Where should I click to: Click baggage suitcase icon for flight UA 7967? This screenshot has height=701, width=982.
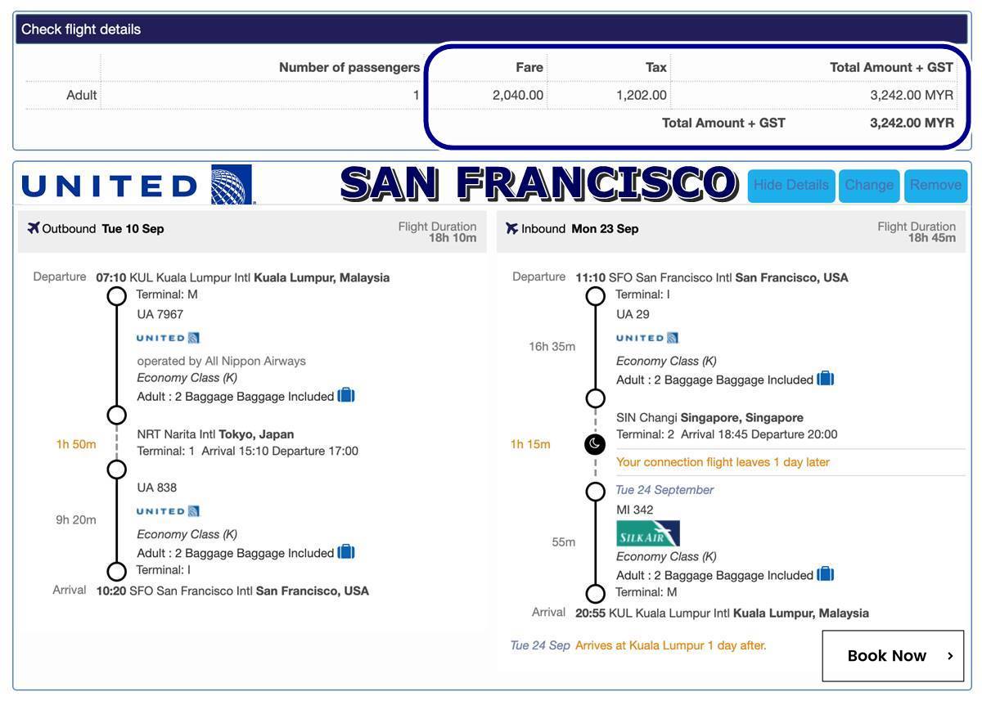coord(346,395)
